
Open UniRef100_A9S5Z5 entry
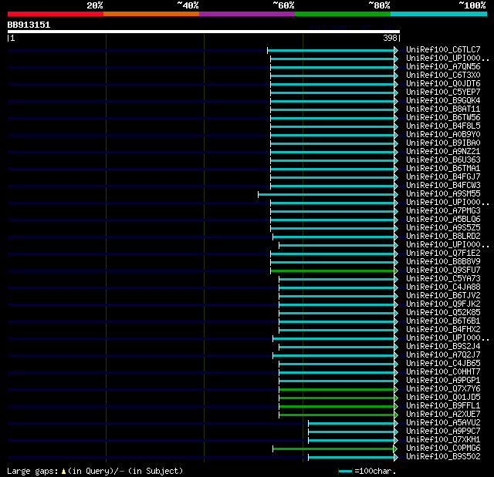pos(443,227)
